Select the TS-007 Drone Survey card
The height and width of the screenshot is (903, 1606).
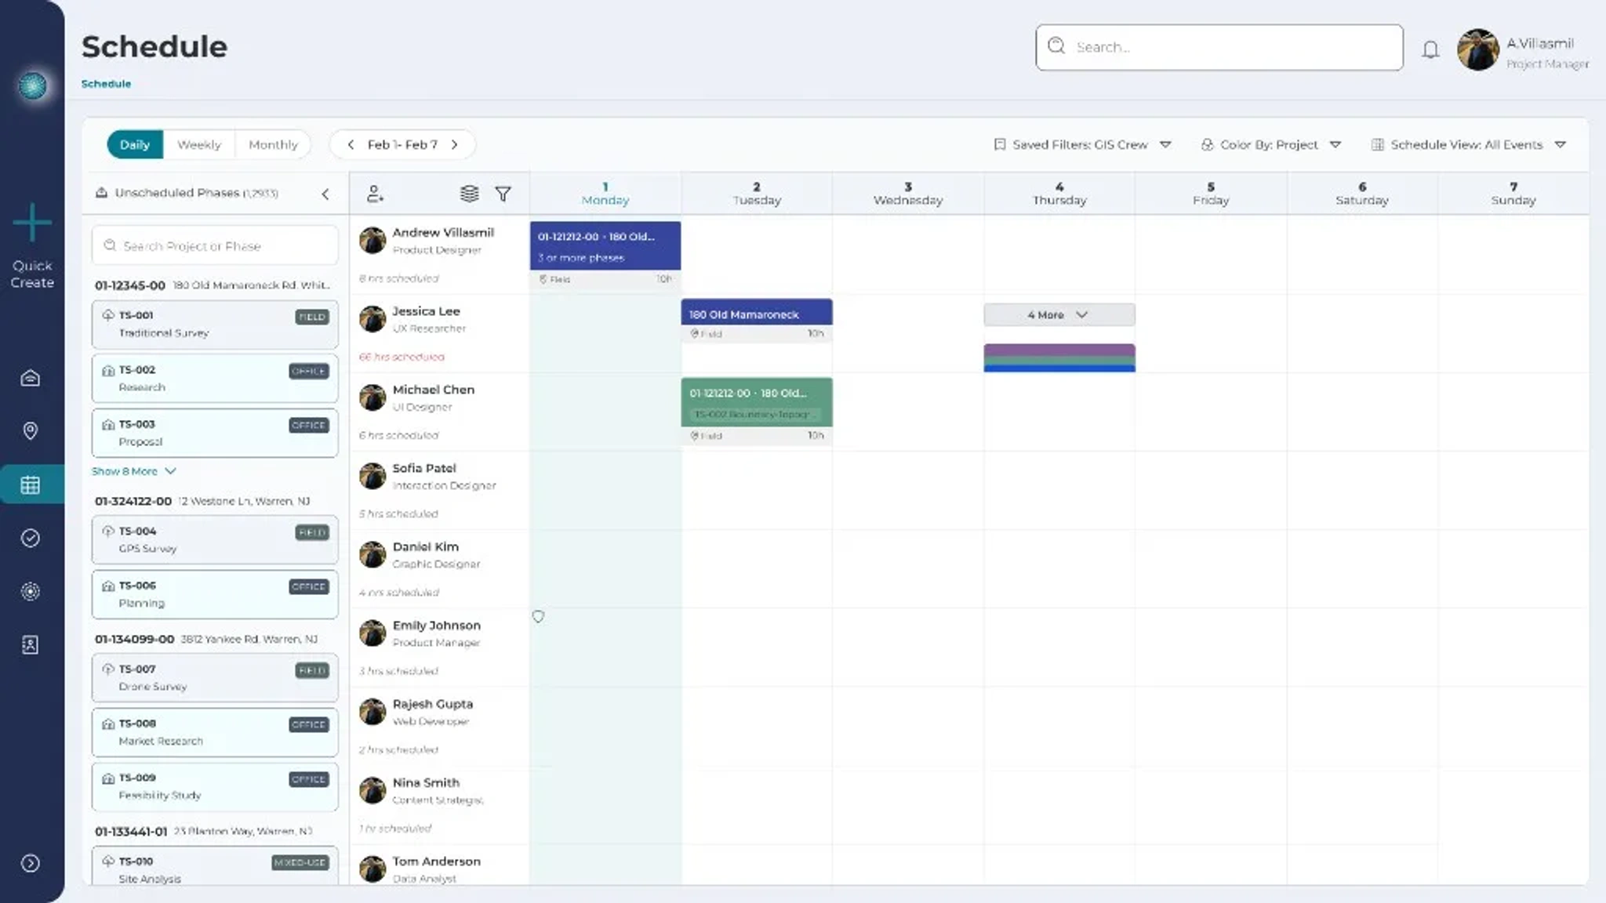(x=215, y=677)
